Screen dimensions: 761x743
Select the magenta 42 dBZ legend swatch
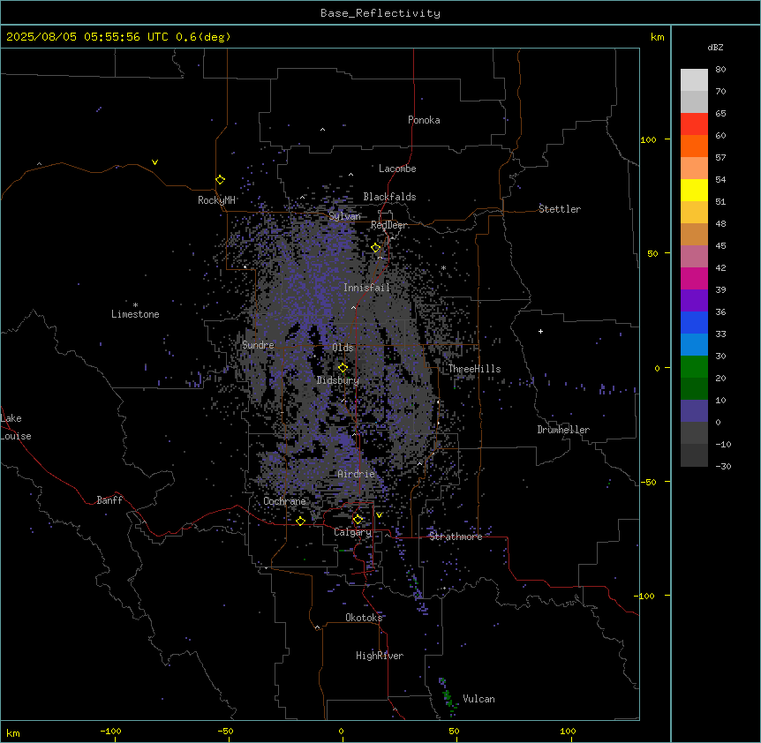click(x=694, y=278)
